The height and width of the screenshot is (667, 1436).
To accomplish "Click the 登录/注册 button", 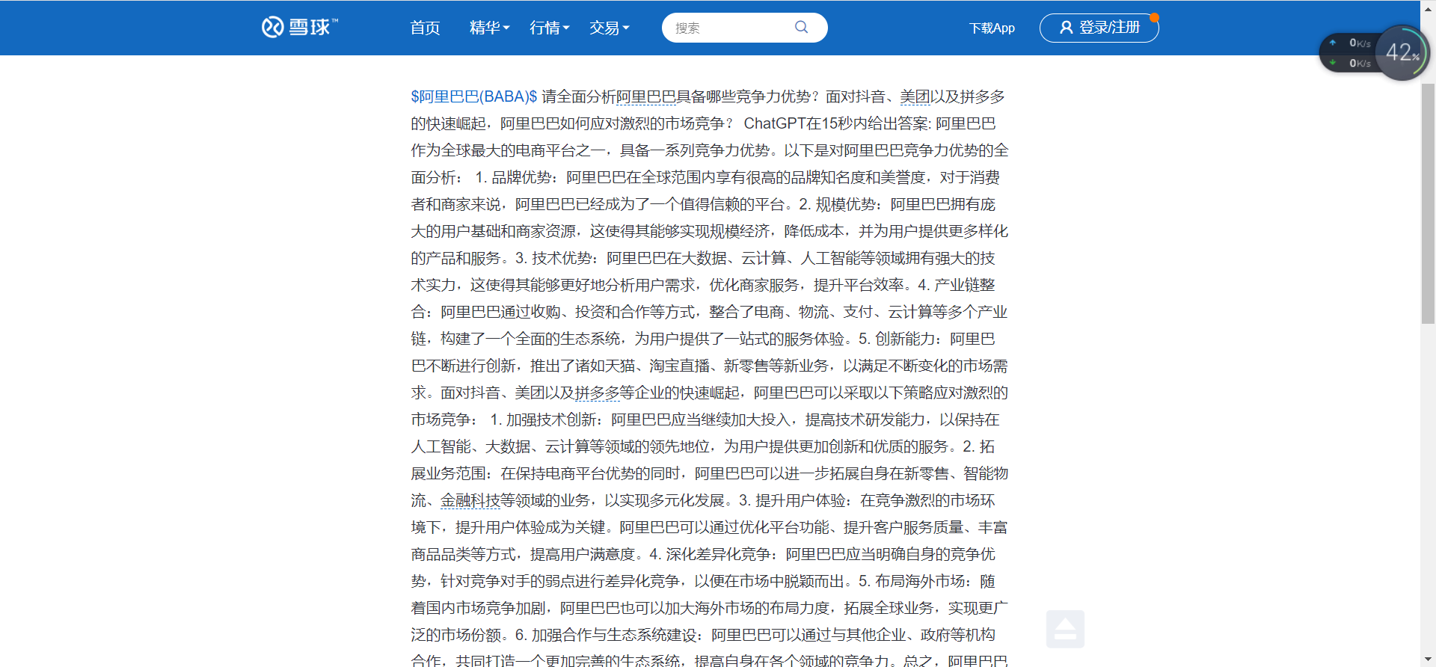I will (1099, 28).
